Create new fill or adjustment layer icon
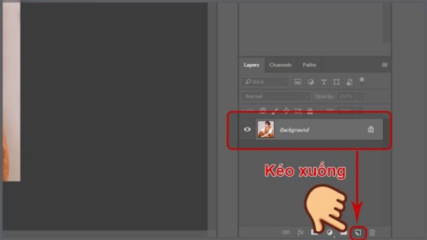Screen dimensions: 427x240 coord(329,232)
